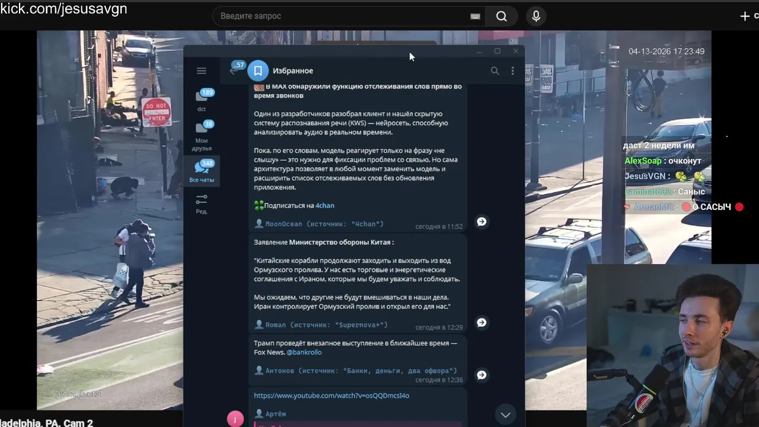Close the Telegram window
759x427 pixels.
pos(515,51)
